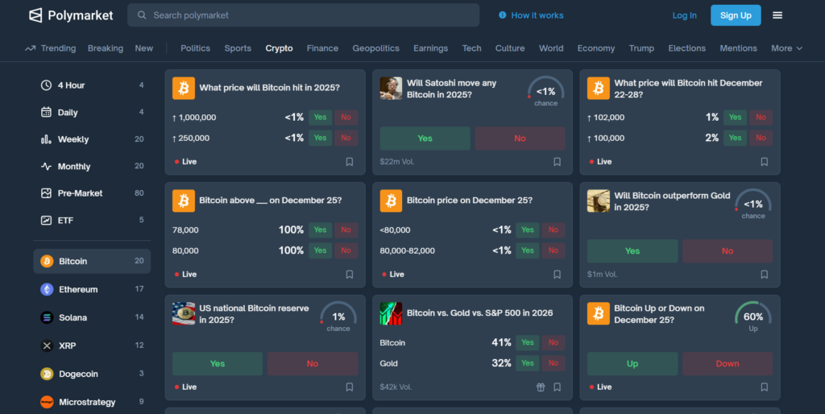Click Yes for Gold in the 2026 market
Screen dimensions: 825x414
528,363
